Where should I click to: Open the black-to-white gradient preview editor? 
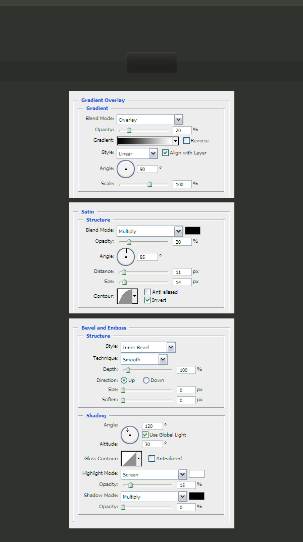[145, 141]
